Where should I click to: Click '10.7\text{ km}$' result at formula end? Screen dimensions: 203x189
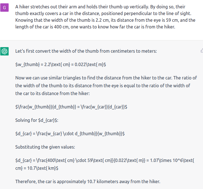43,168
